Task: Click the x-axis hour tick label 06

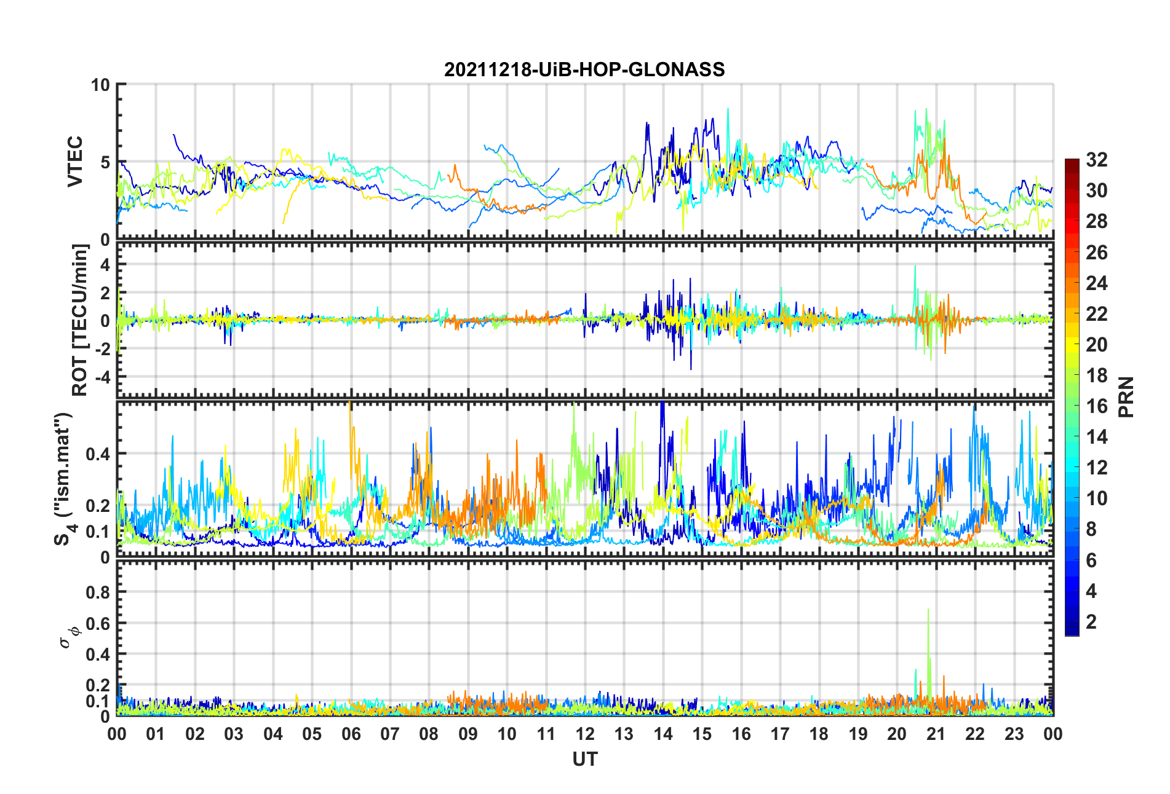Action: click(351, 734)
